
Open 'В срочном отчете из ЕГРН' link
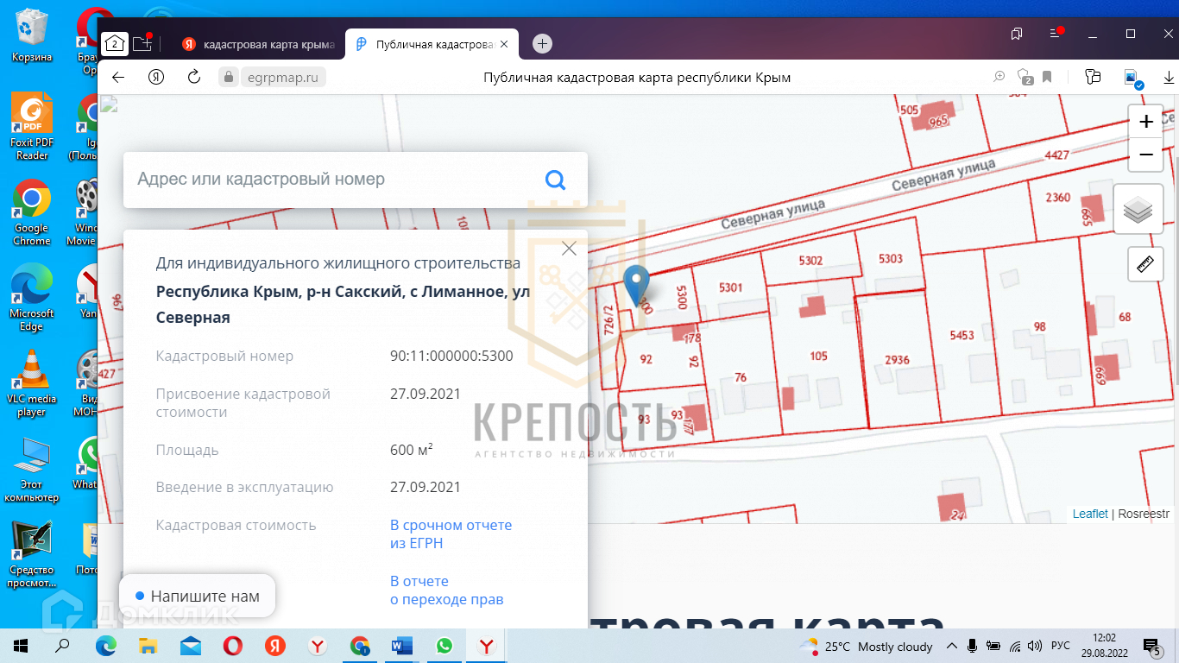click(451, 534)
